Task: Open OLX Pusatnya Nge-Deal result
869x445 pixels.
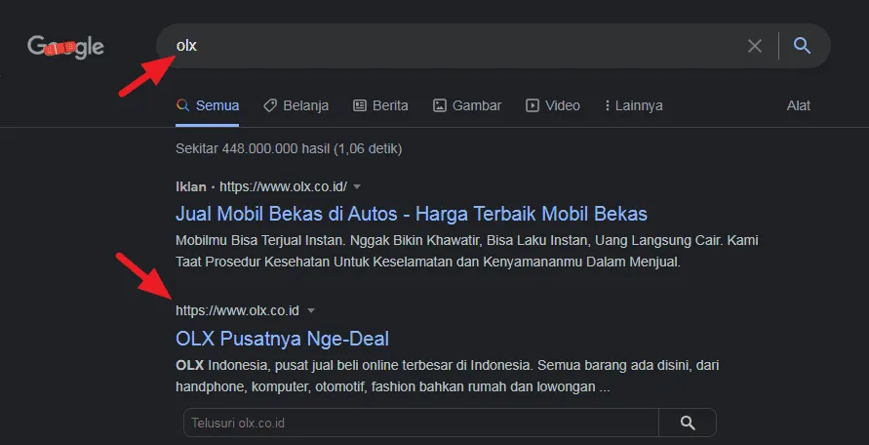Action: pyautogui.click(x=282, y=339)
